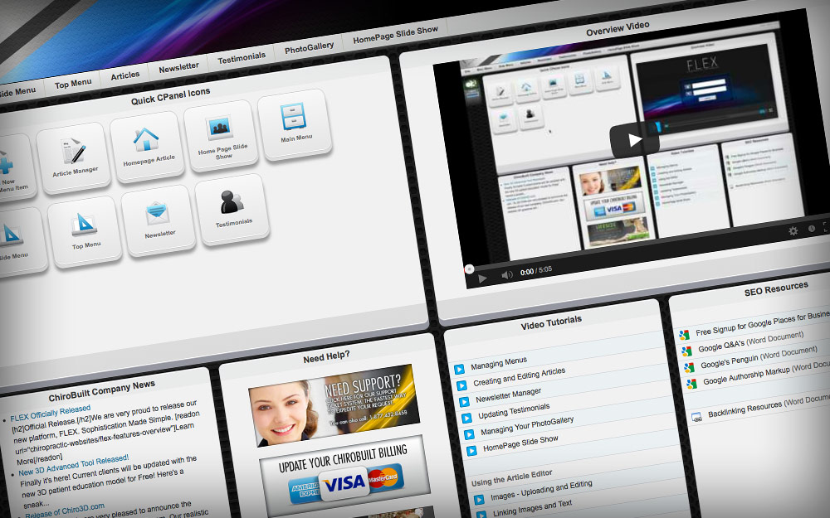This screenshot has width=830, height=518.
Task: Open Backlinking Resources link
Action: tap(769, 405)
